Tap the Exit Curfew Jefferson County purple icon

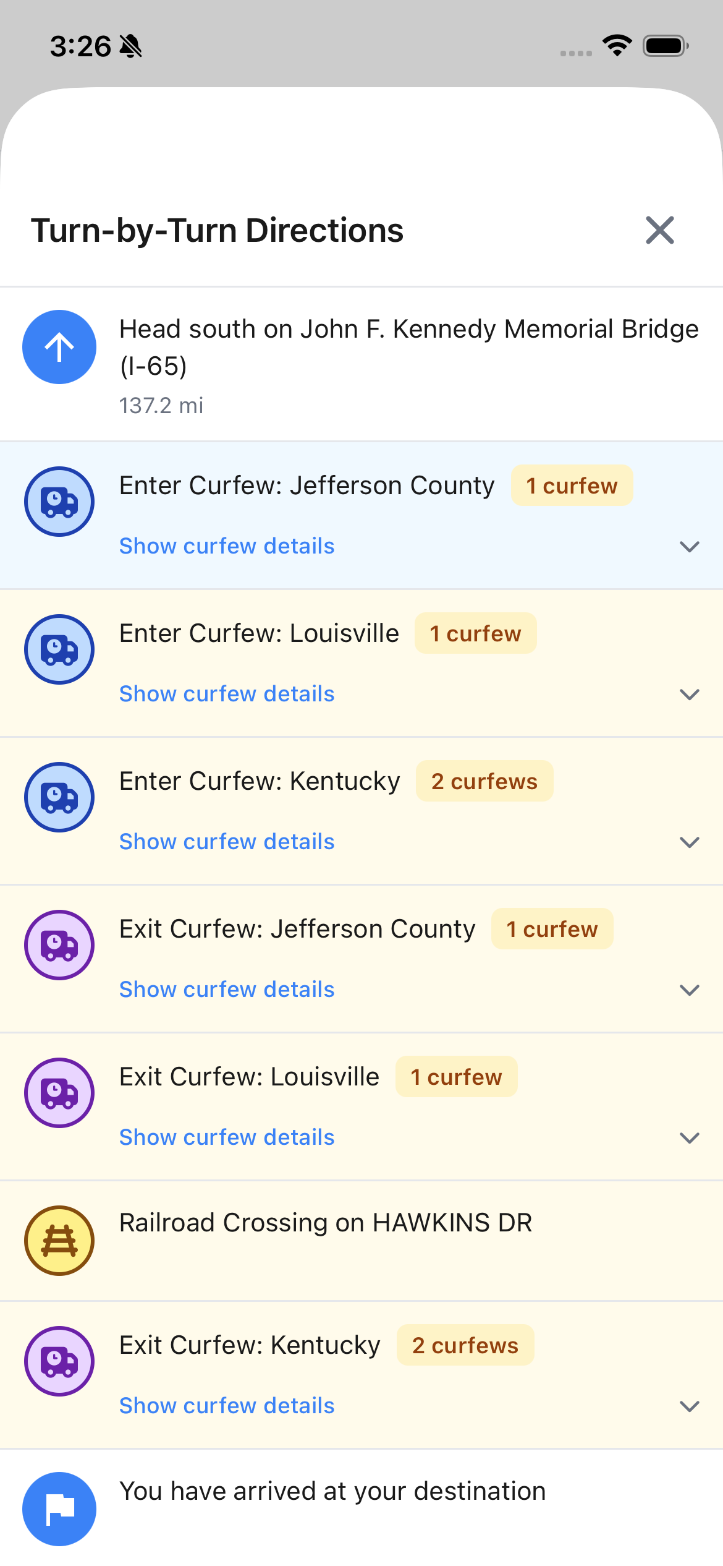[59, 945]
